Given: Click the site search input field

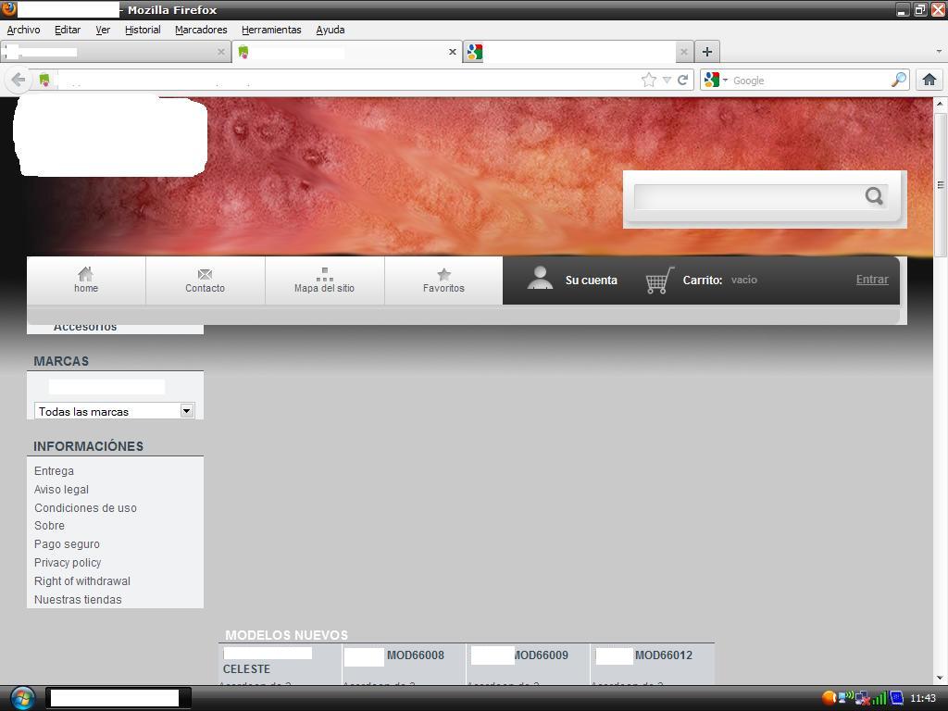Looking at the screenshot, I should (x=748, y=196).
